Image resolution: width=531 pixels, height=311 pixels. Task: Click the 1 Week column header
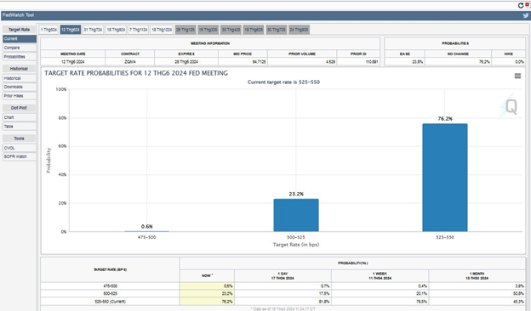click(380, 276)
